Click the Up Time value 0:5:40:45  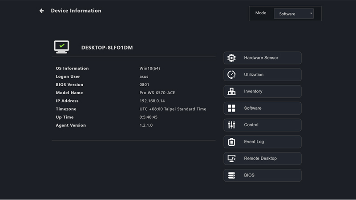click(x=148, y=117)
